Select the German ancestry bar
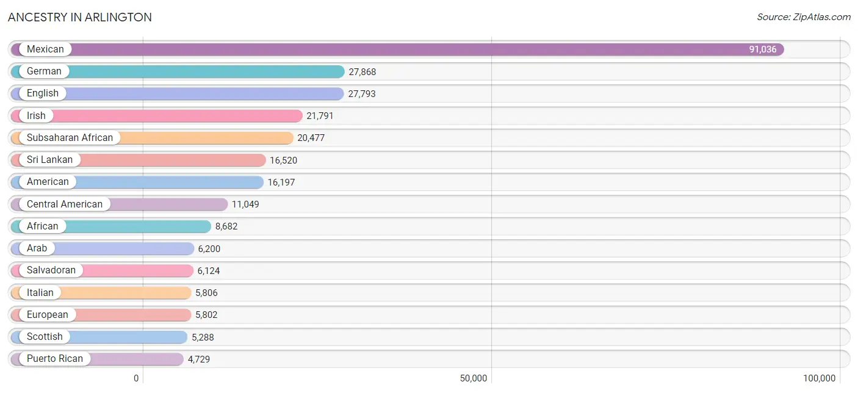858x393 pixels. (x=178, y=71)
